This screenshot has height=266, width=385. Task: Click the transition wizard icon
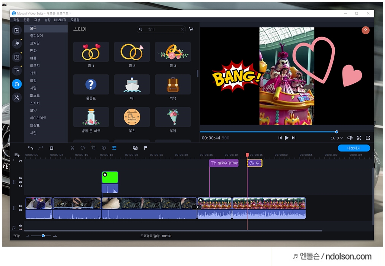point(135,148)
